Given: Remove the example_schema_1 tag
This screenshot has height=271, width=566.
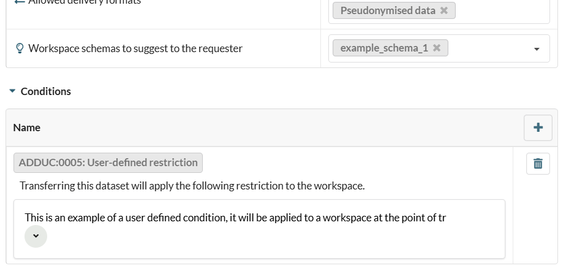Looking at the screenshot, I should coord(437,48).
